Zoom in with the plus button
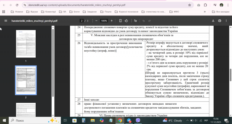 (x=111, y=21)
